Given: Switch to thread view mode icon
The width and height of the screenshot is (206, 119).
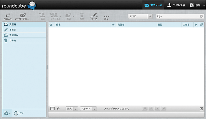Looking at the screenshot, I should [58, 109].
